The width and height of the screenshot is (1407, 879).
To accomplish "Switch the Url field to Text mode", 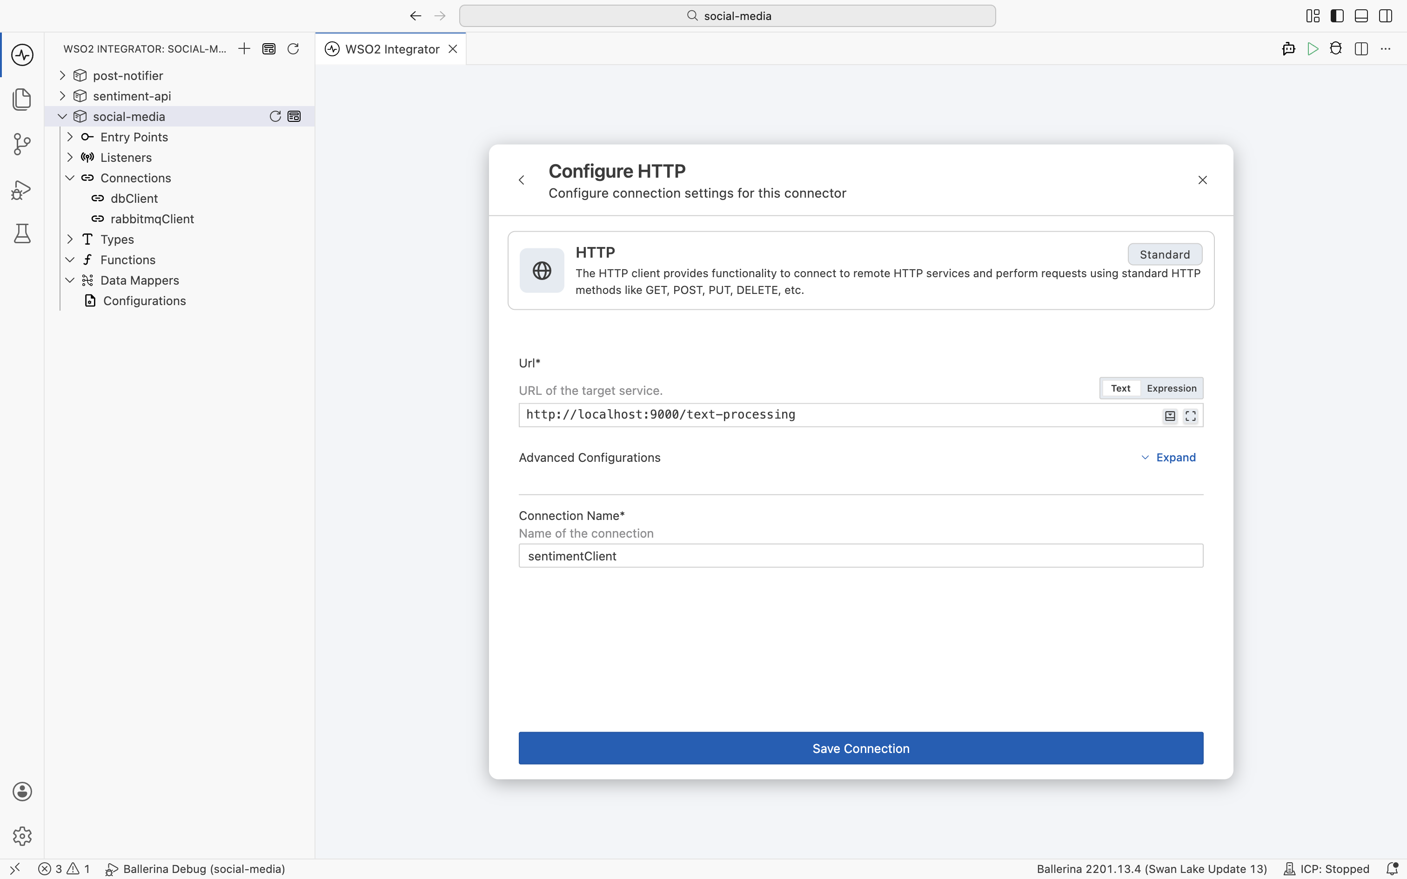I will tap(1120, 388).
